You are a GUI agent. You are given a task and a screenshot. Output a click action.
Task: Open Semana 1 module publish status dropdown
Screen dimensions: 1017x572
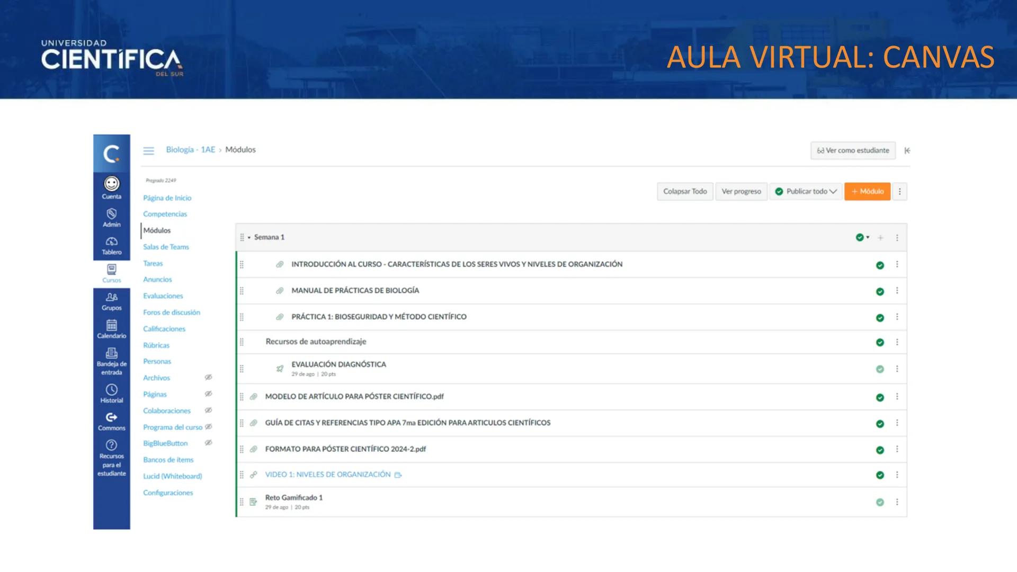tap(862, 238)
